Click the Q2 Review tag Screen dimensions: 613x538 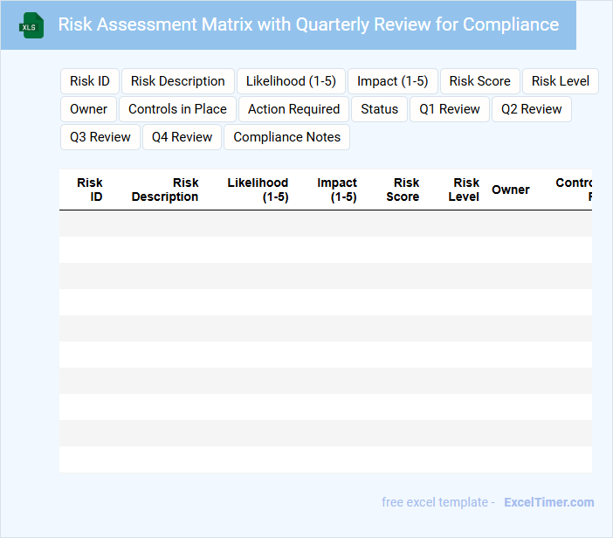point(532,109)
